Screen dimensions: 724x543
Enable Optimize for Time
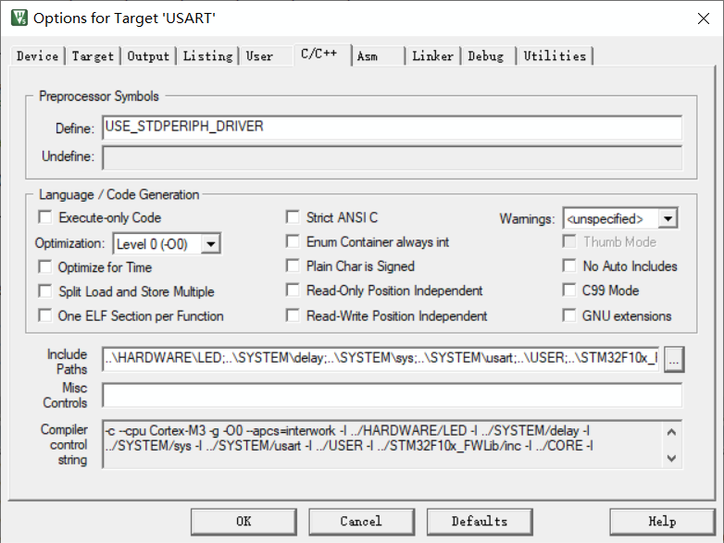tap(45, 266)
